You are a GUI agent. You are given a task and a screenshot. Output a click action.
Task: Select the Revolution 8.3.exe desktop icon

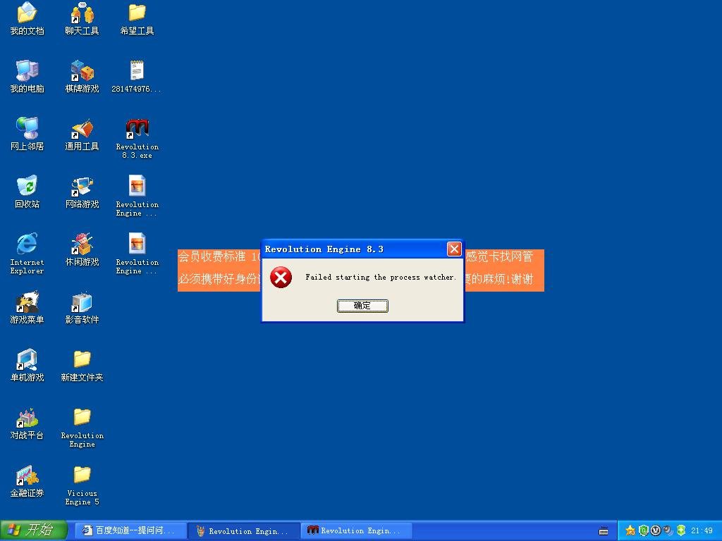[137, 139]
